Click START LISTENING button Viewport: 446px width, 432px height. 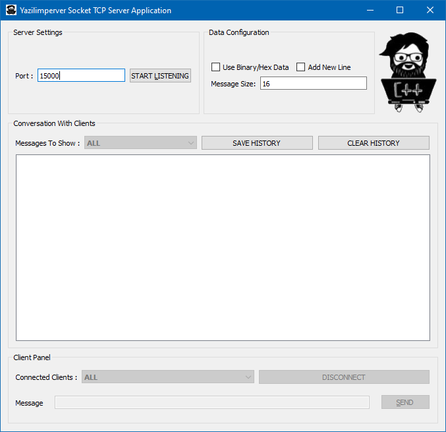click(x=160, y=76)
